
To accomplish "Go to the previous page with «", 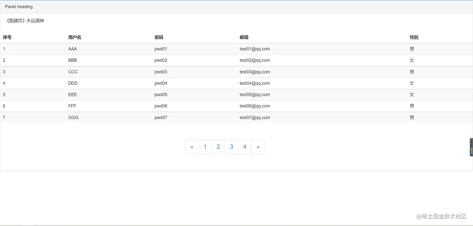I will [192, 147].
